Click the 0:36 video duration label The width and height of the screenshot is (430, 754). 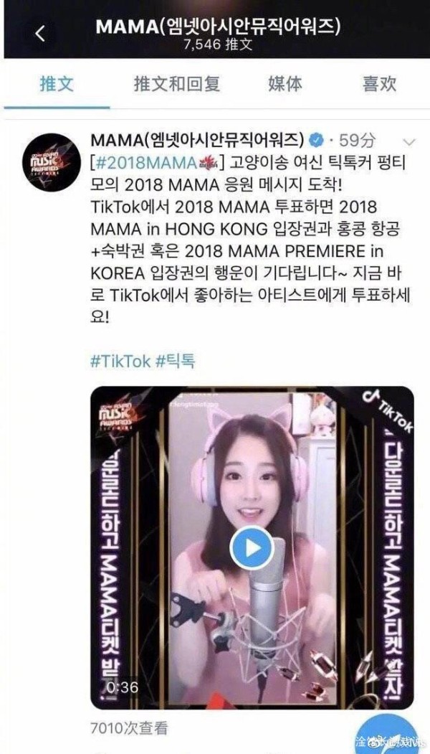[122, 687]
